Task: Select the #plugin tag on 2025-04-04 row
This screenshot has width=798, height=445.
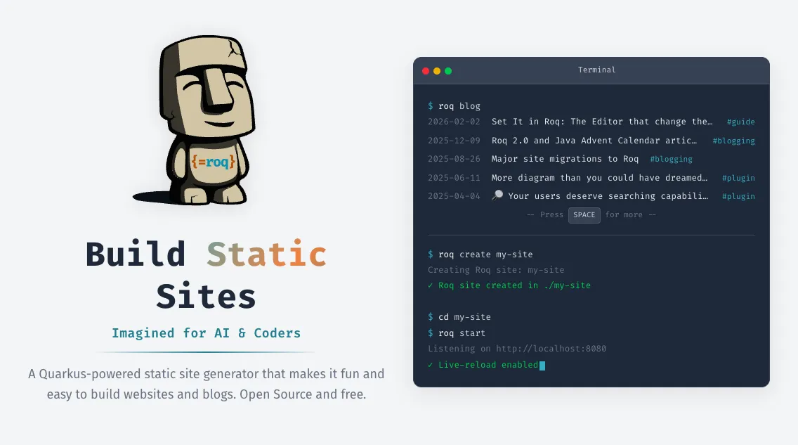Action: pos(738,196)
